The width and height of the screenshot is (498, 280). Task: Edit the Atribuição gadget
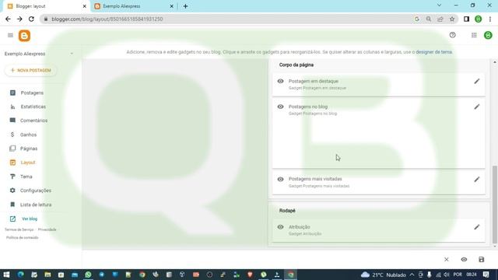click(477, 227)
